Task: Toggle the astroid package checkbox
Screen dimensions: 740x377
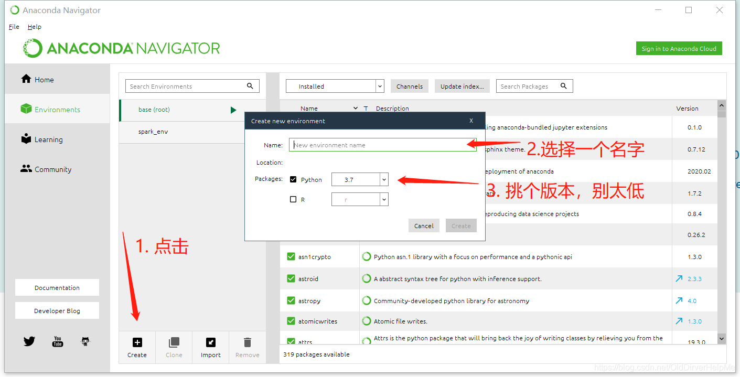Action: pyautogui.click(x=291, y=278)
